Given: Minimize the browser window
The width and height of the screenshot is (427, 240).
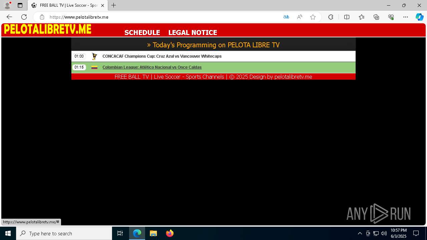Looking at the screenshot, I should pos(389,5).
